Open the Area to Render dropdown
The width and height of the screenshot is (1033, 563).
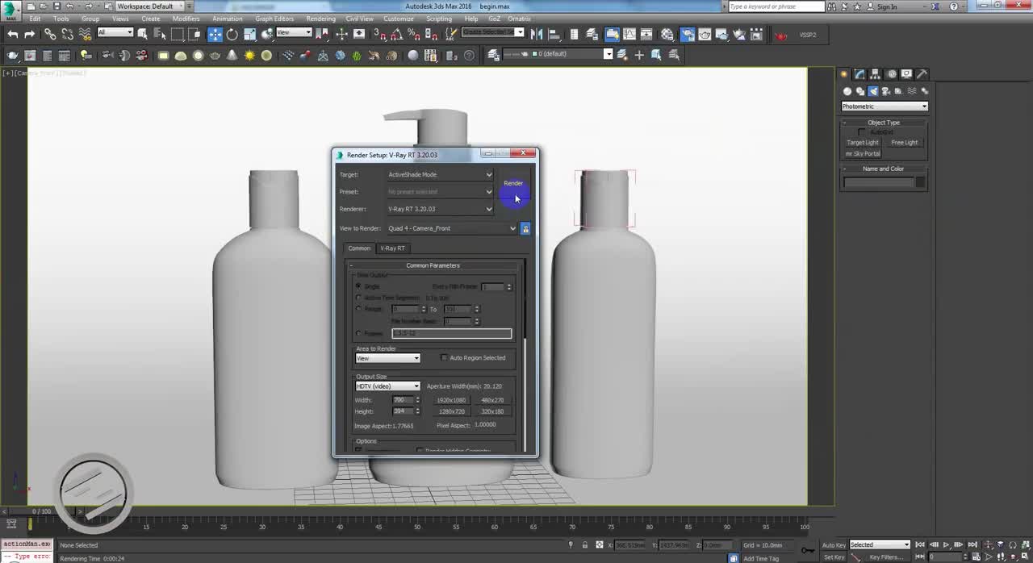click(x=387, y=358)
